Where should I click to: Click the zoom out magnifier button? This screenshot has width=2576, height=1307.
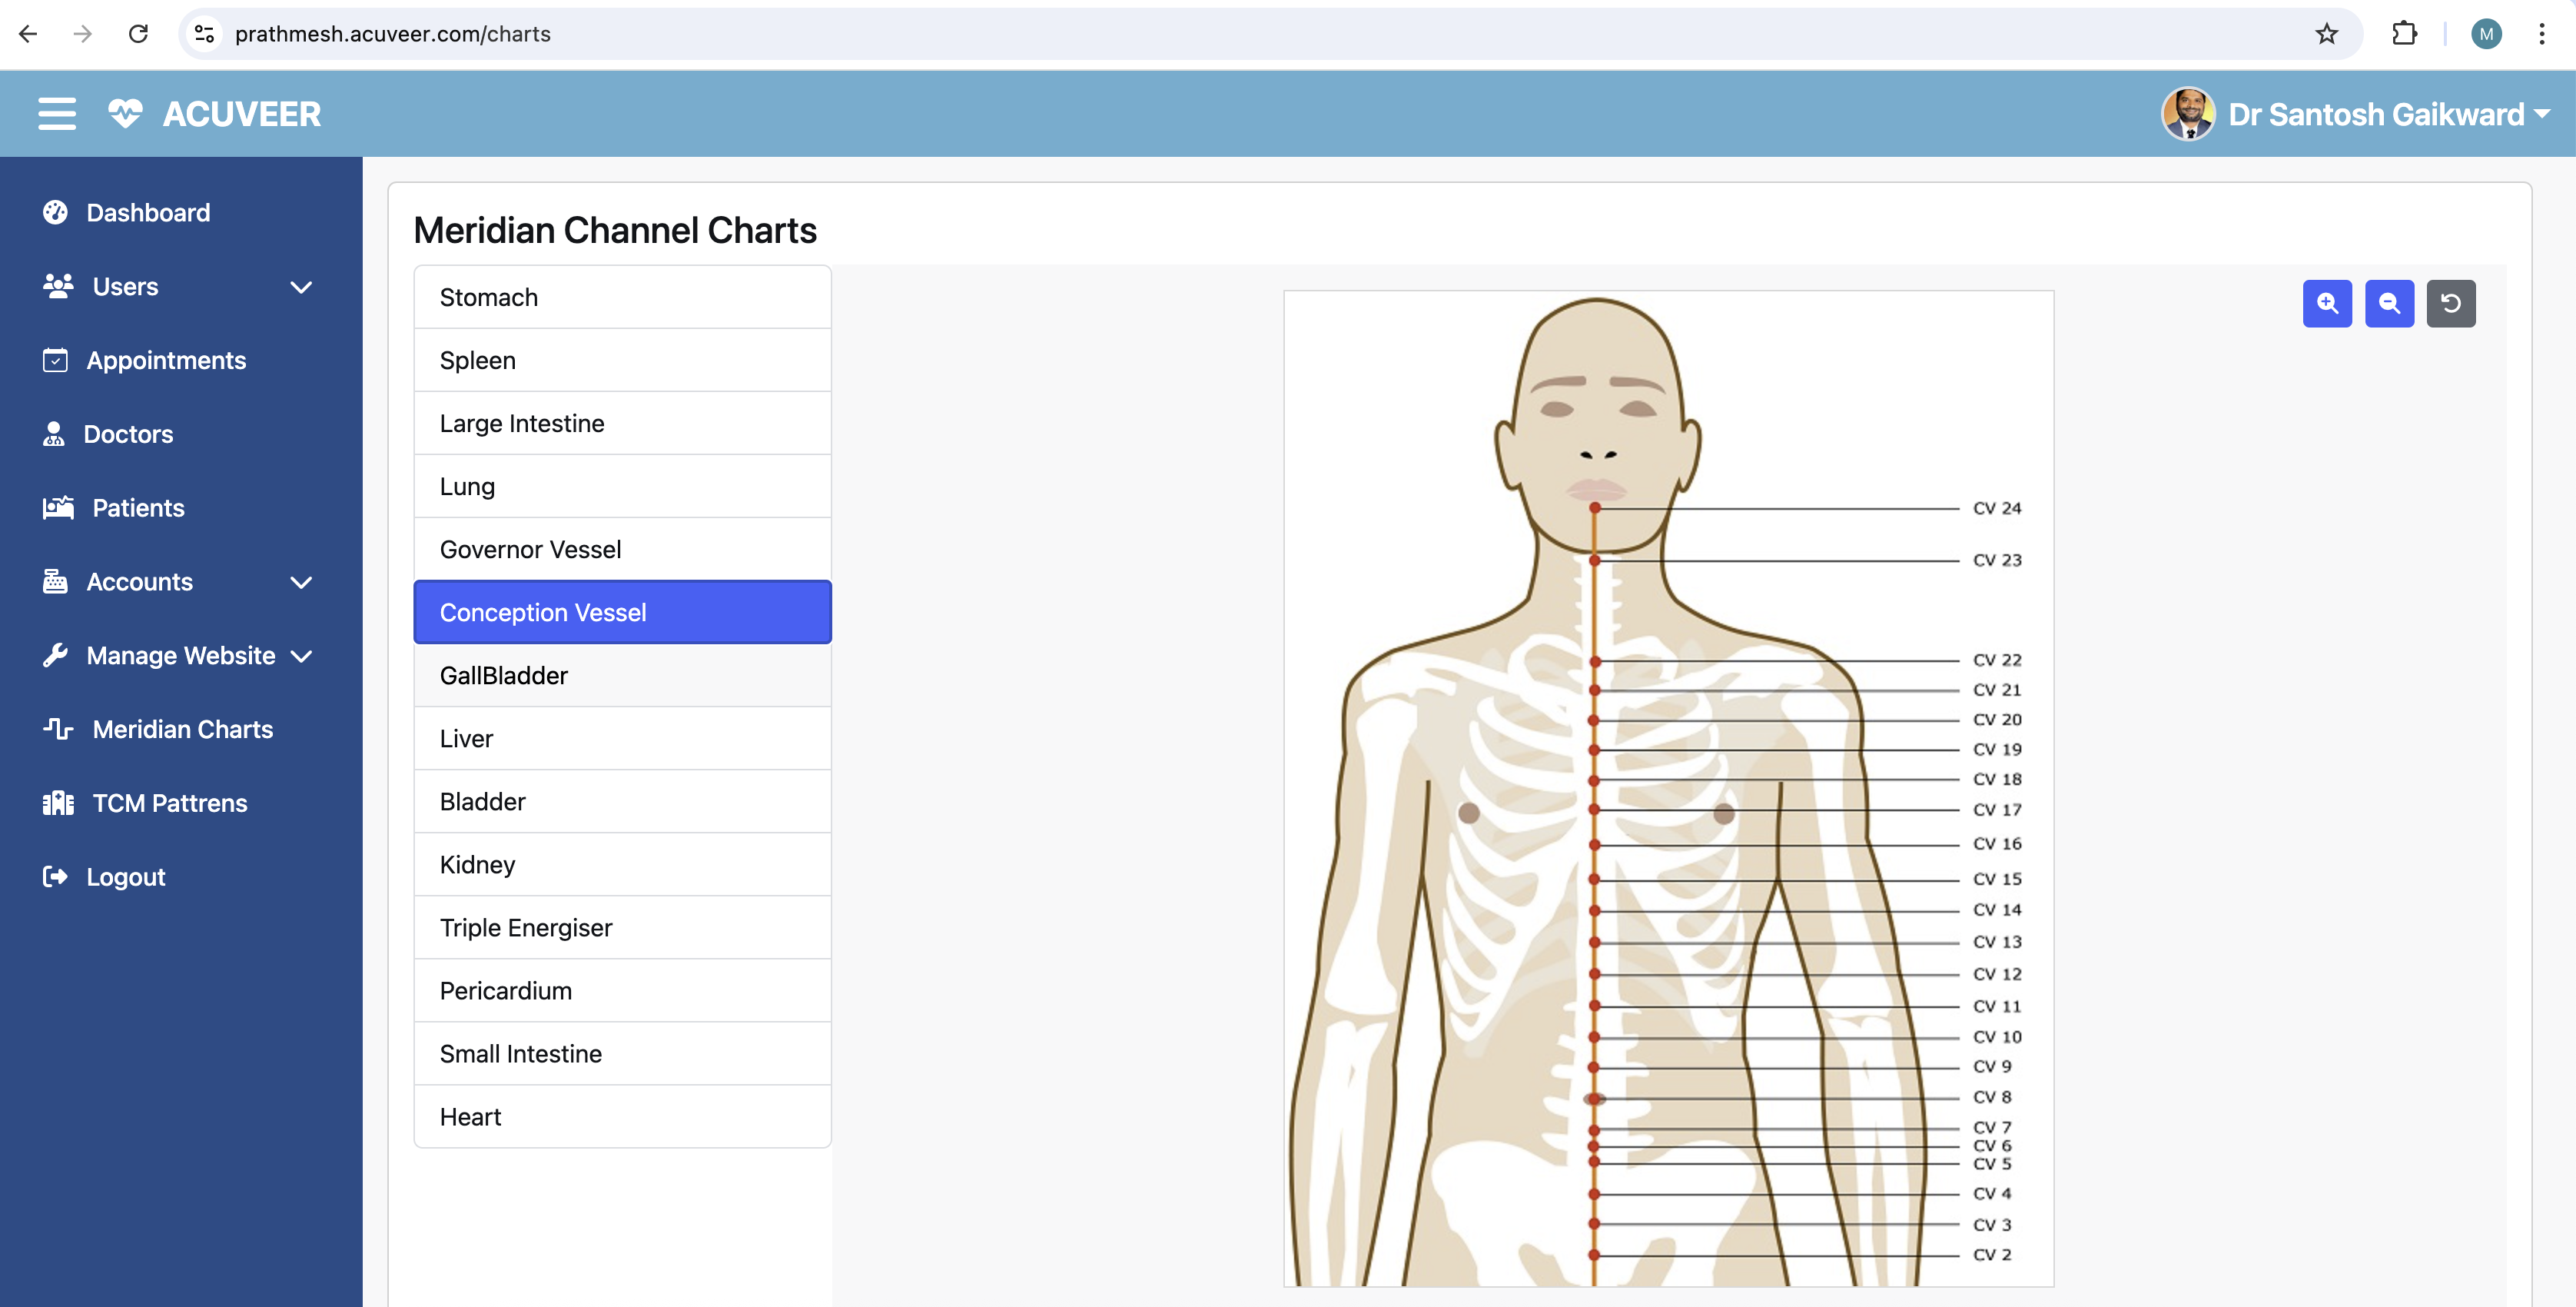(2389, 303)
